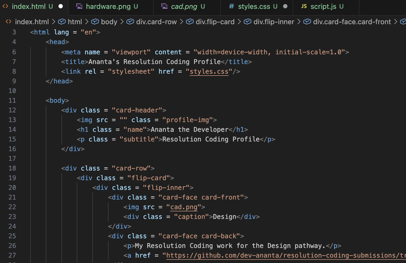The image size is (406, 263).
Task: Follow the styles.css link on line 8
Action: coord(209,72)
